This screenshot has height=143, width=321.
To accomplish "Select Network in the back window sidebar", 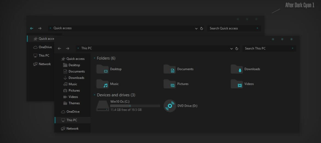I will (x=42, y=64).
